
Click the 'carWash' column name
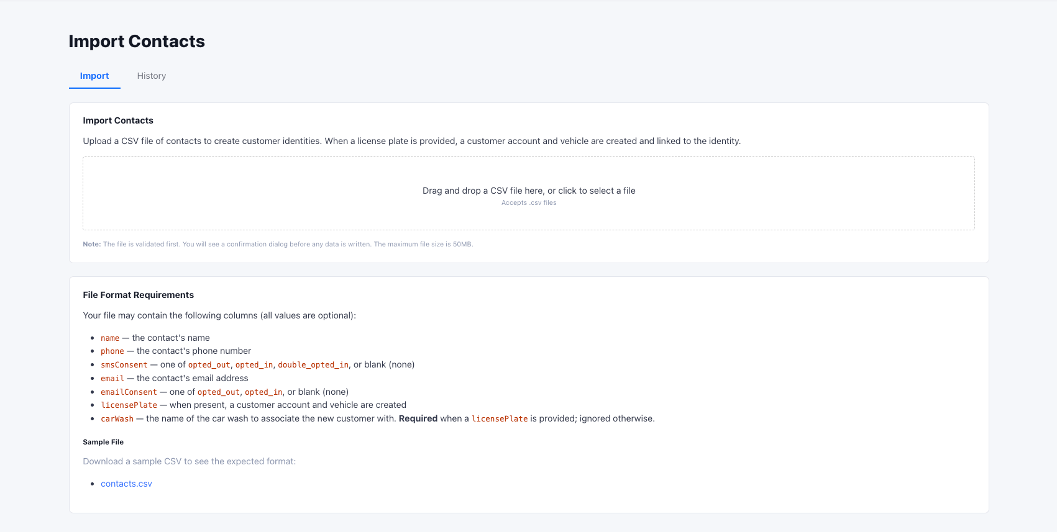117,419
